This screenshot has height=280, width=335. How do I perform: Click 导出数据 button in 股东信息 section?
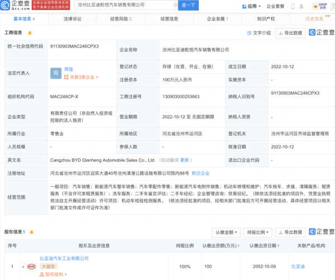pyautogui.click(x=290, y=232)
